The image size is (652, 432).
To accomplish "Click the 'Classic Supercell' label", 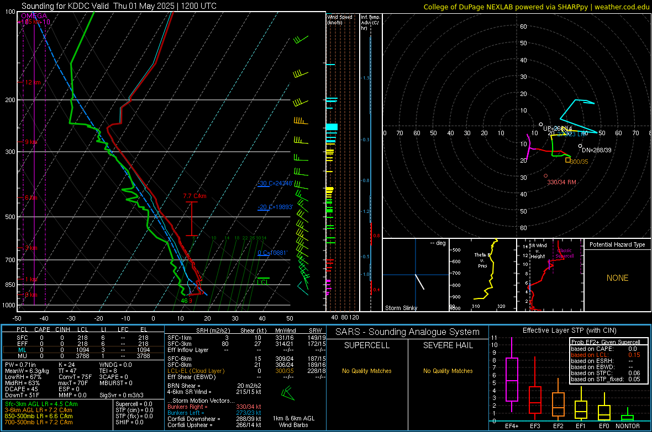I will (565, 253).
